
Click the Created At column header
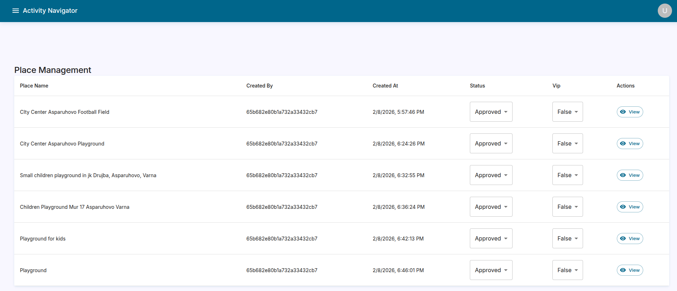coord(385,86)
